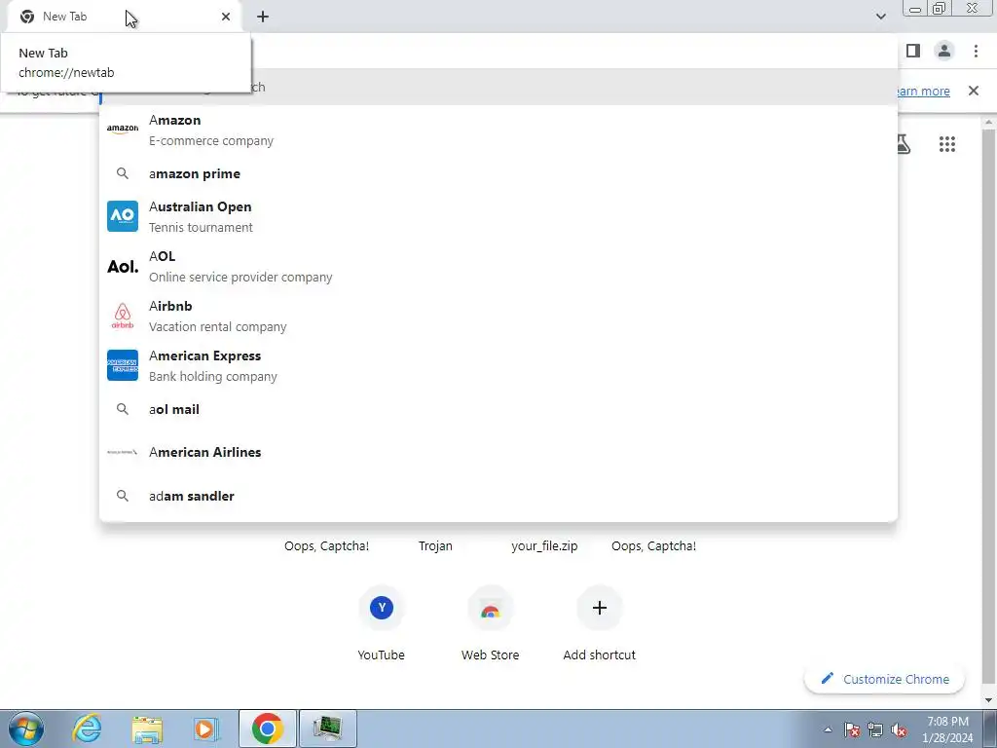Open the Airbnb suggestion

[498, 317]
